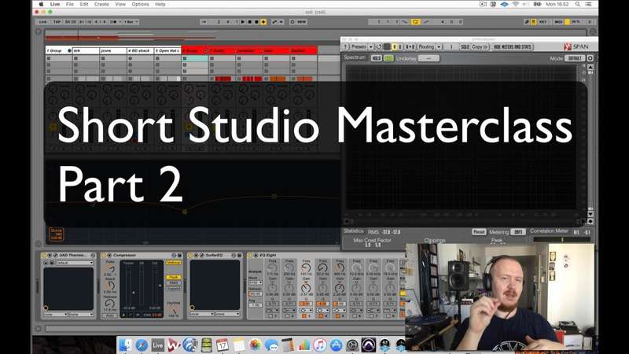
Task: Click HIDE METERS AND STATS in SPAN
Action: point(513,47)
